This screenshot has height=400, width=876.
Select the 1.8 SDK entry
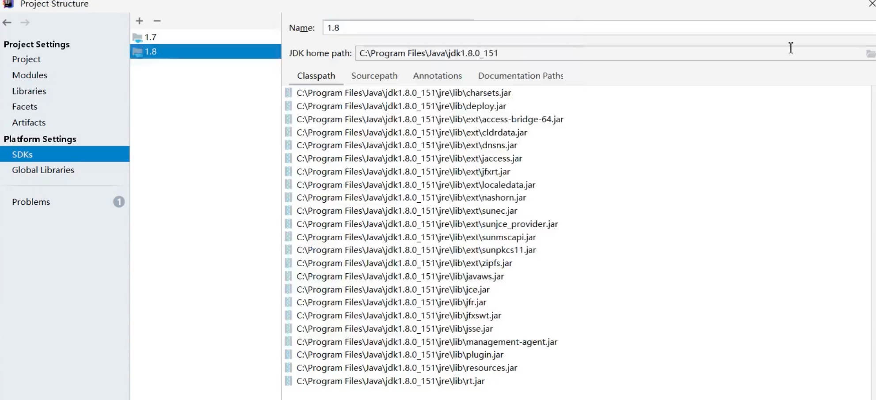coord(206,52)
